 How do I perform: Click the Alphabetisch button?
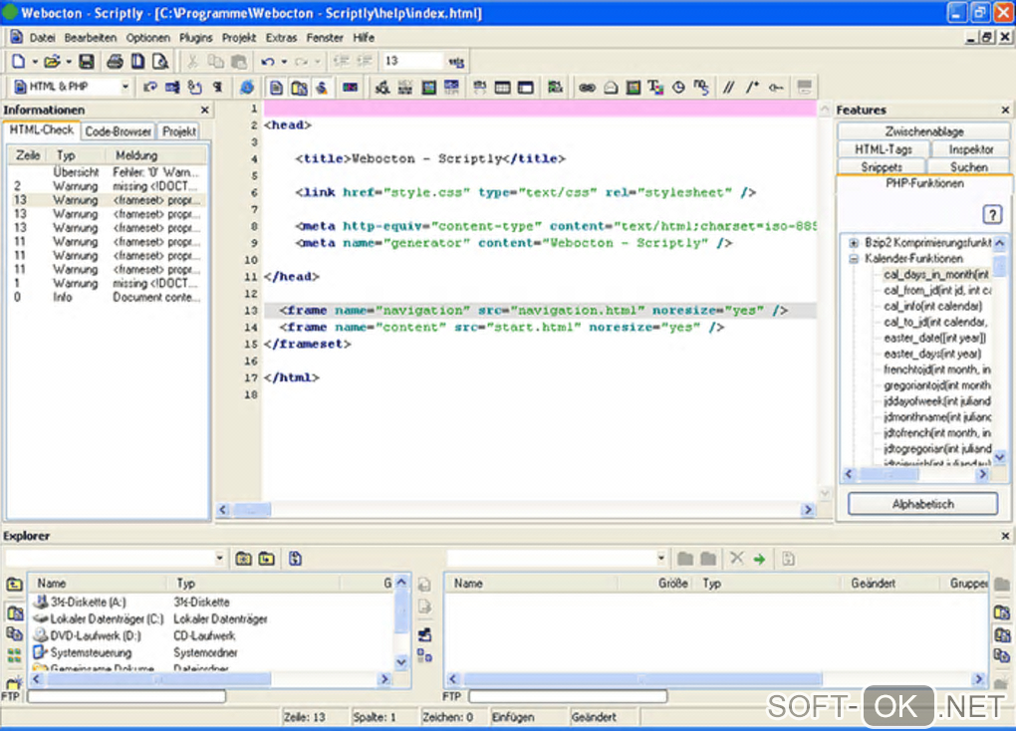[922, 504]
